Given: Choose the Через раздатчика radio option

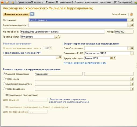Looking at the screenshot, I should coord(4,89).
